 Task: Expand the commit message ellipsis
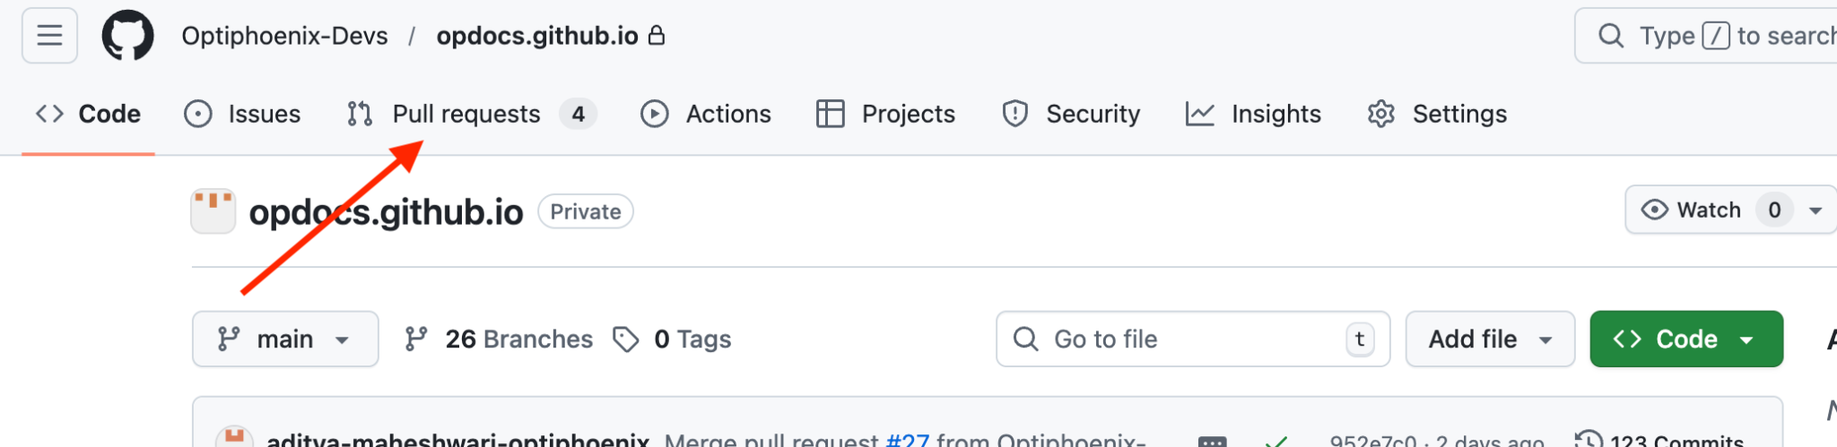(x=1212, y=440)
